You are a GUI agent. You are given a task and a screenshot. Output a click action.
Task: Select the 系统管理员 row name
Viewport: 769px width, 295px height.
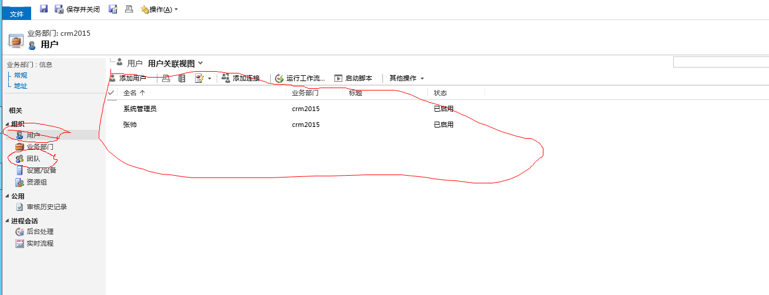(140, 109)
